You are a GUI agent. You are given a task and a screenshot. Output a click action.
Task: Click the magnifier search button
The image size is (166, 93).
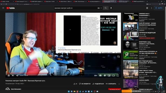[x=106, y=8]
